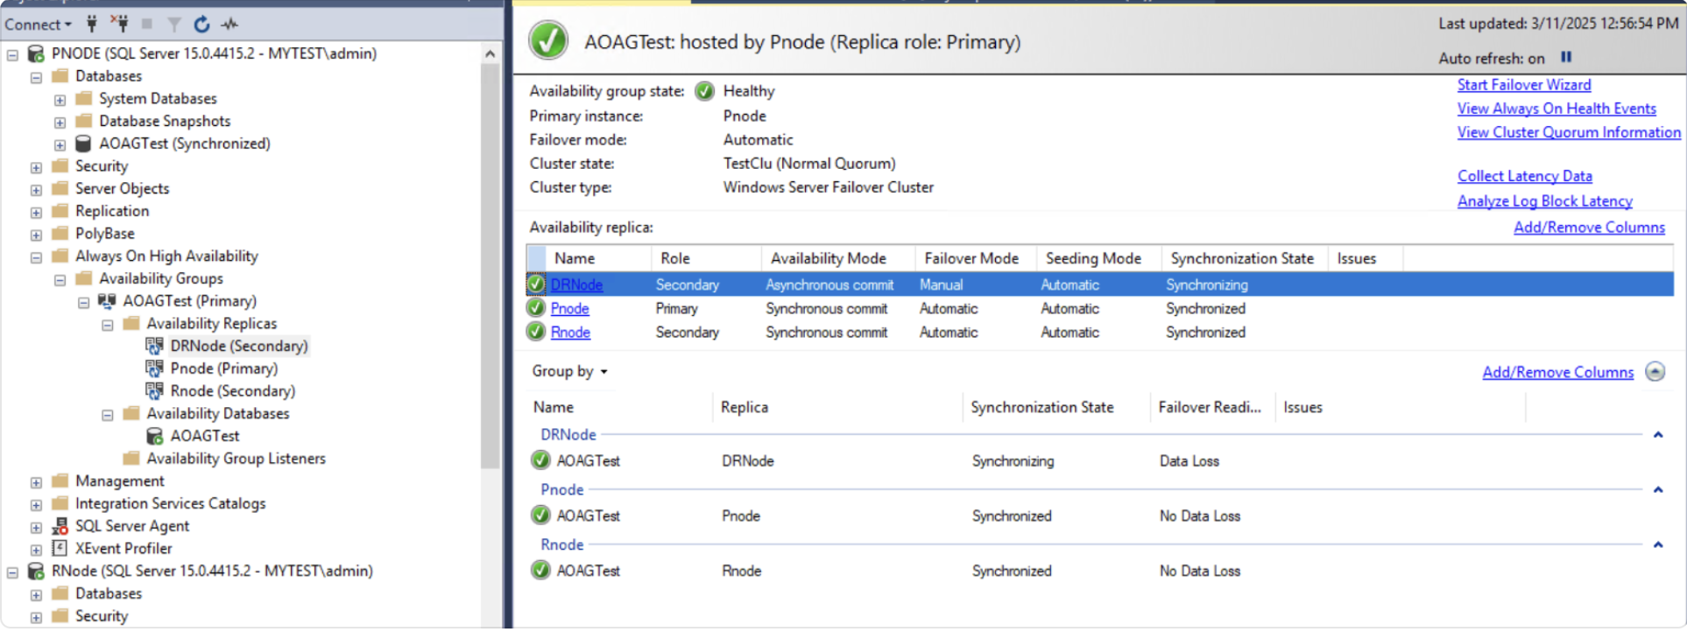Viewport: 1687px width, 632px height.
Task: Click the Connect Object Explorer plug icon
Action: (92, 24)
